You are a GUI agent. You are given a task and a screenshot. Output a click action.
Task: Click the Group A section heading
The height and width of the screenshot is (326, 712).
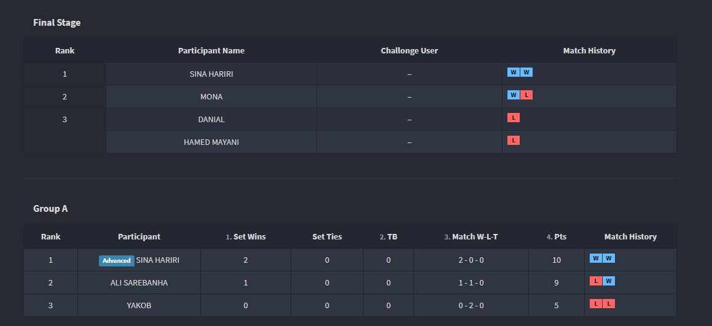(50, 209)
